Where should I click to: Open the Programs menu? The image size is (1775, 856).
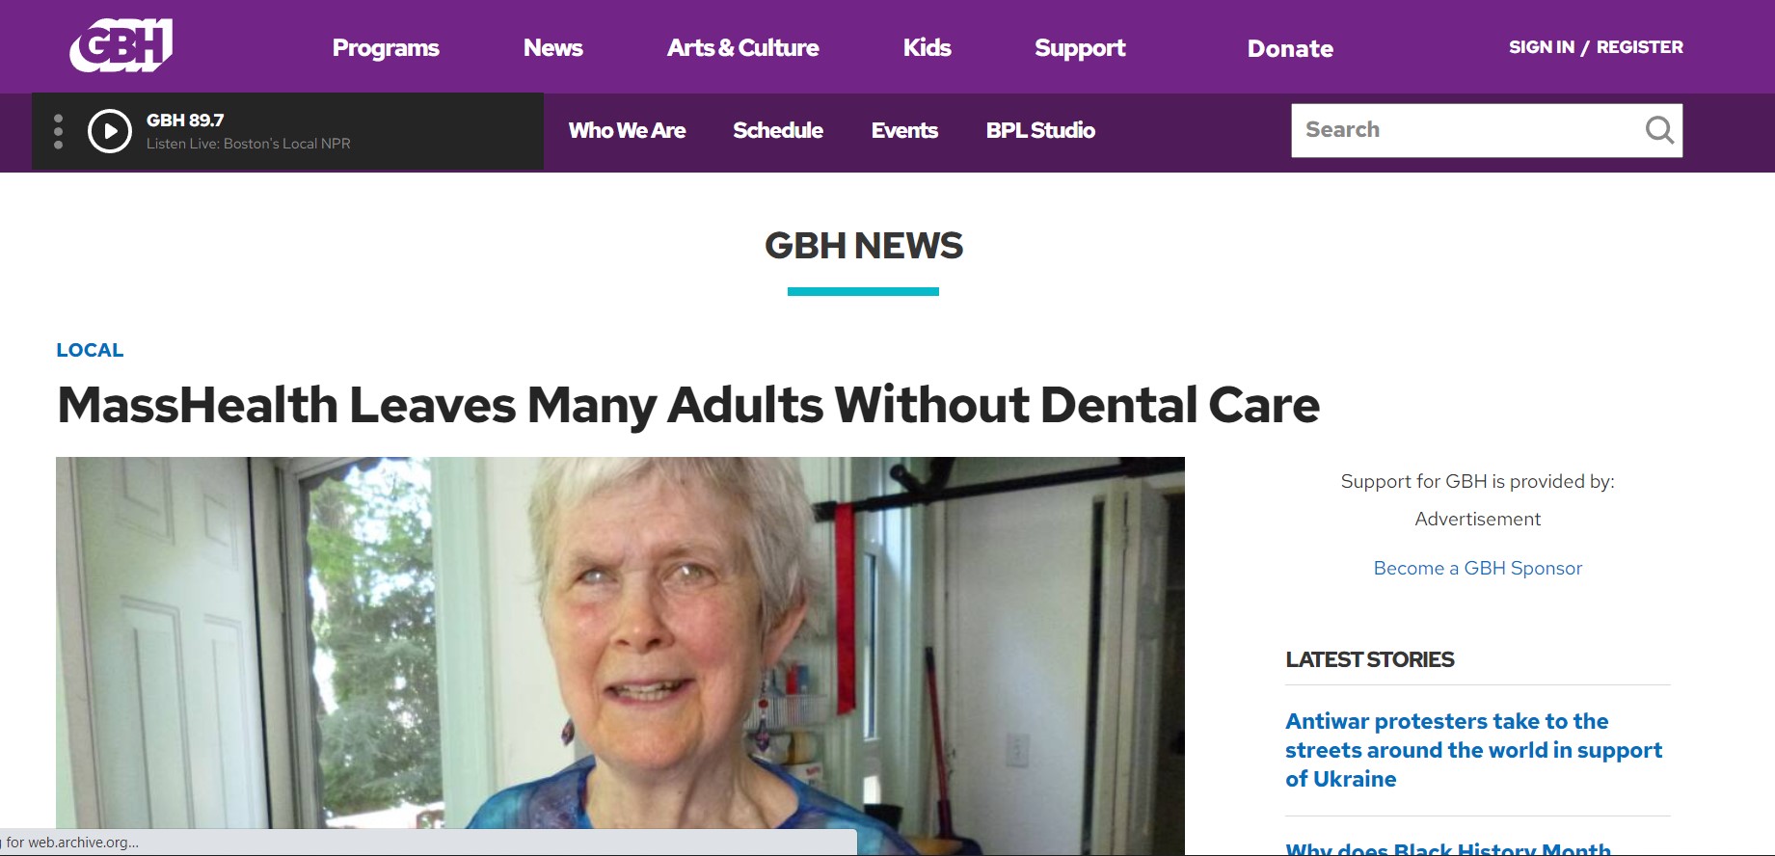(386, 48)
